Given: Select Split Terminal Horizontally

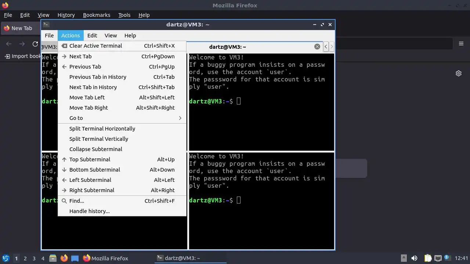Looking at the screenshot, I should 122,129.
